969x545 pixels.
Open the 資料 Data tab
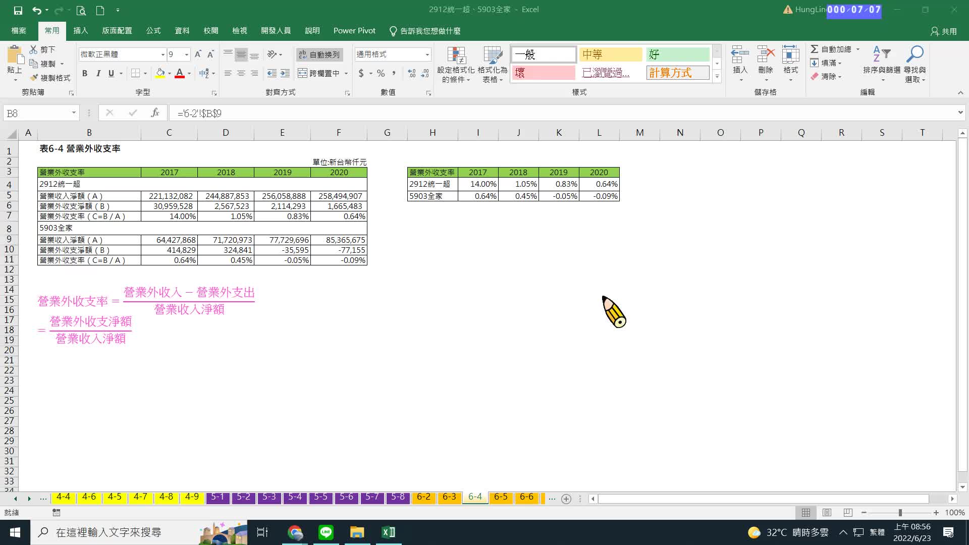tap(182, 31)
